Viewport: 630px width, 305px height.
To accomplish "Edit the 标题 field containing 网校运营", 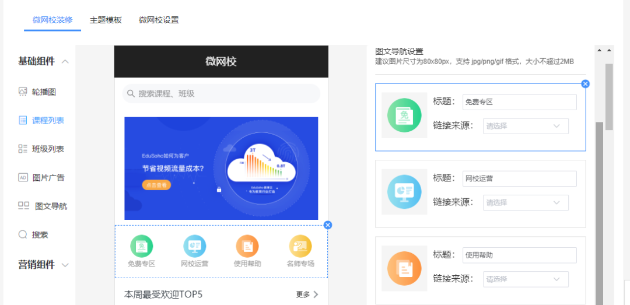I will [x=520, y=178].
